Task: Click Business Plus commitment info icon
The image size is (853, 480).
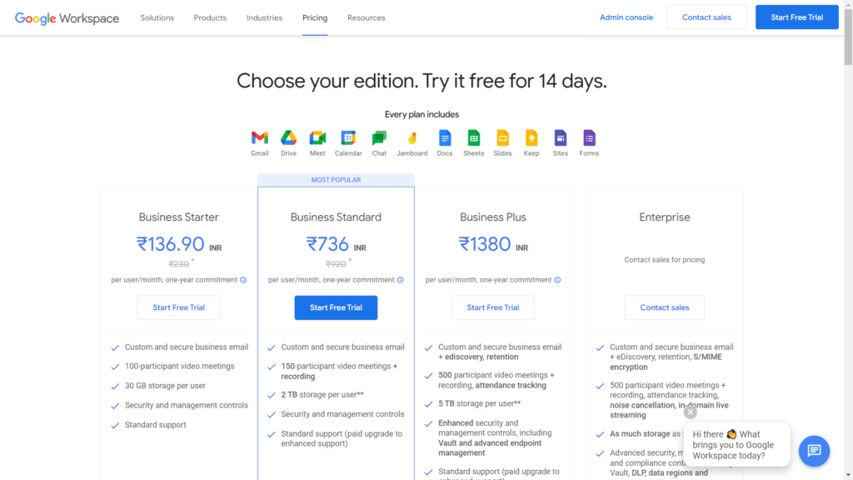Action: [557, 280]
